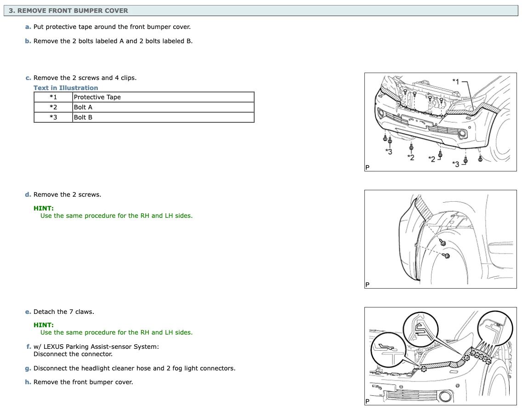
Task: Click step c "Remove the 2 screws and 4 clips"
Action: coord(85,78)
